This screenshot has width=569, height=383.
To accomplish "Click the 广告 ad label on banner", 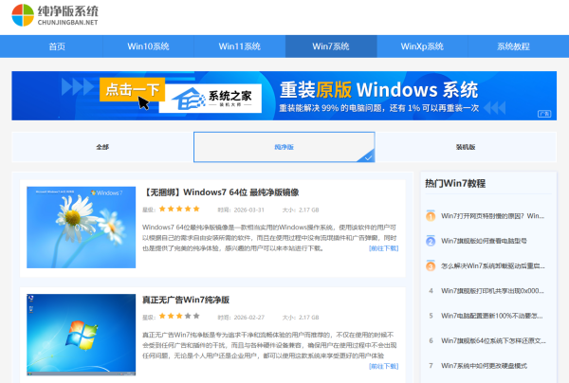I will click(544, 114).
